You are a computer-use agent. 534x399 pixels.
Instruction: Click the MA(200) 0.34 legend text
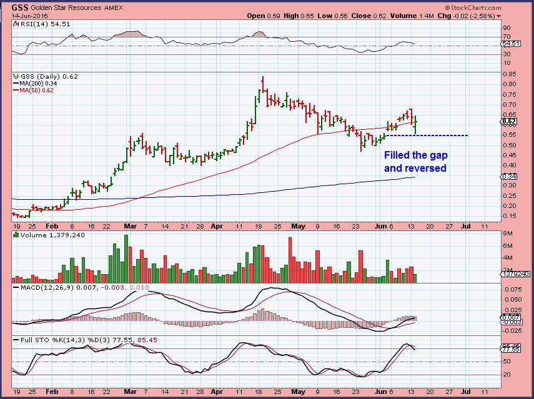(39, 84)
